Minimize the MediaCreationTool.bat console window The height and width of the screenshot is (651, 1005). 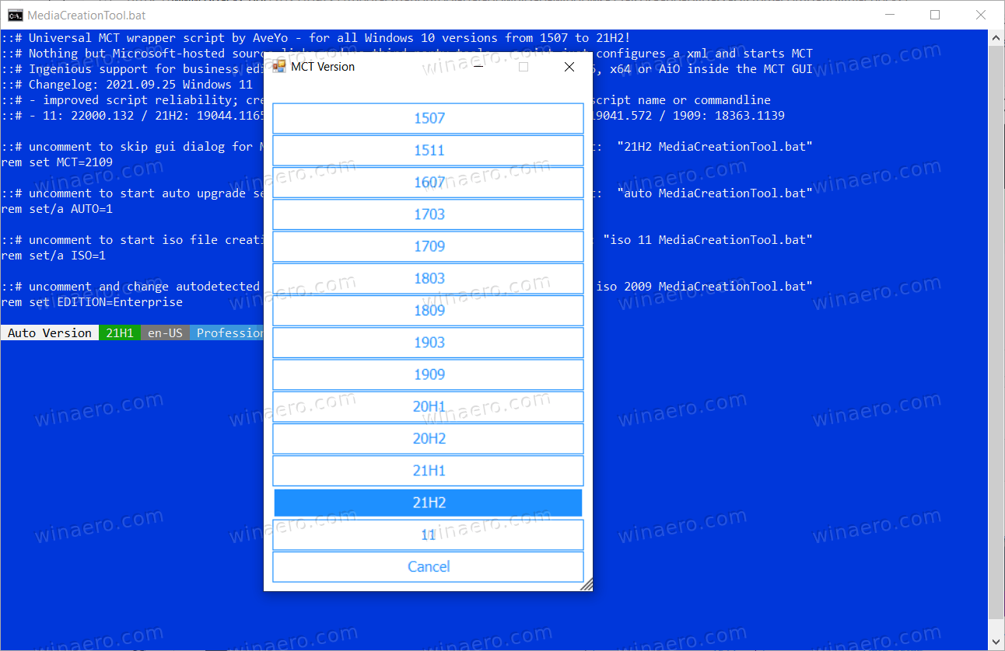click(891, 15)
